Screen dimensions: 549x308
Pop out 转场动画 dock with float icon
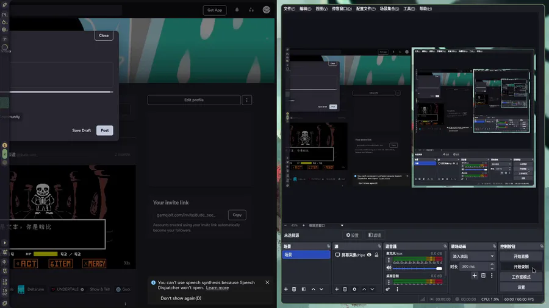point(494,246)
